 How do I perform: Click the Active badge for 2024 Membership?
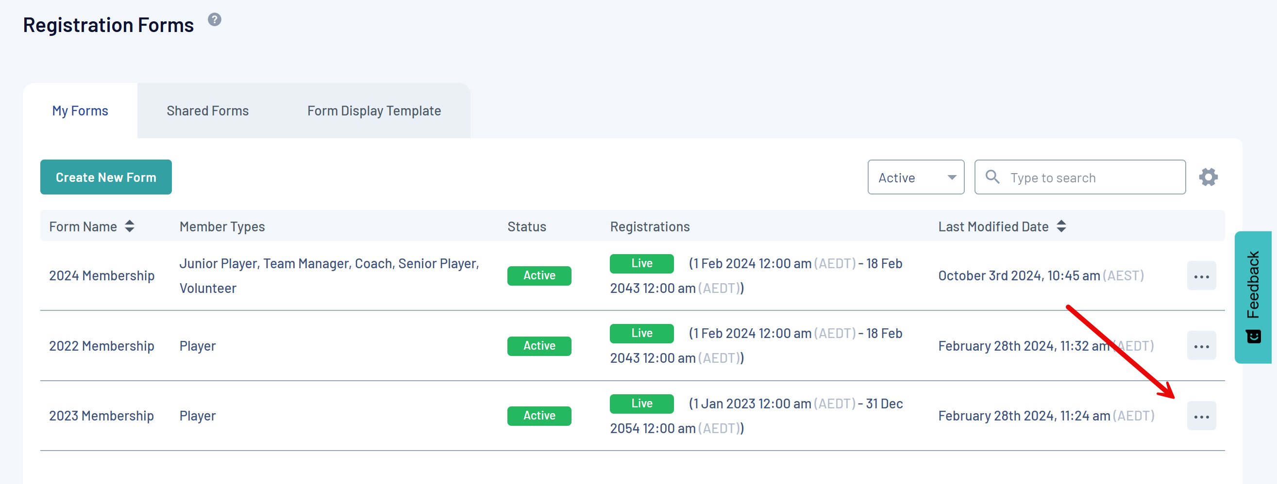(539, 275)
